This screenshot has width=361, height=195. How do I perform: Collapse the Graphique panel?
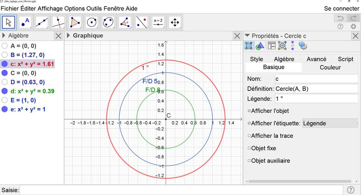[x=68, y=36]
